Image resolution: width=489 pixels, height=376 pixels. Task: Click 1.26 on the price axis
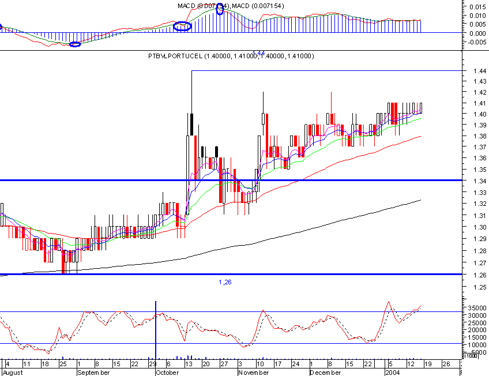click(480, 275)
